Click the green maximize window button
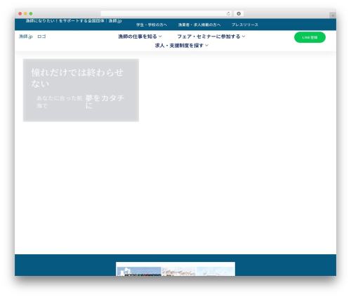The width and height of the screenshot is (351, 297). pos(31,14)
